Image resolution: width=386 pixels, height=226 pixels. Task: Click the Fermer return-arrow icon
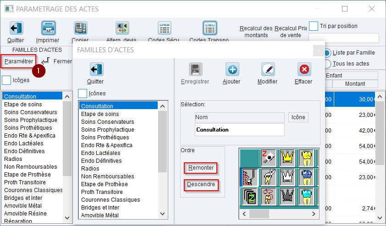pyautogui.click(x=45, y=61)
